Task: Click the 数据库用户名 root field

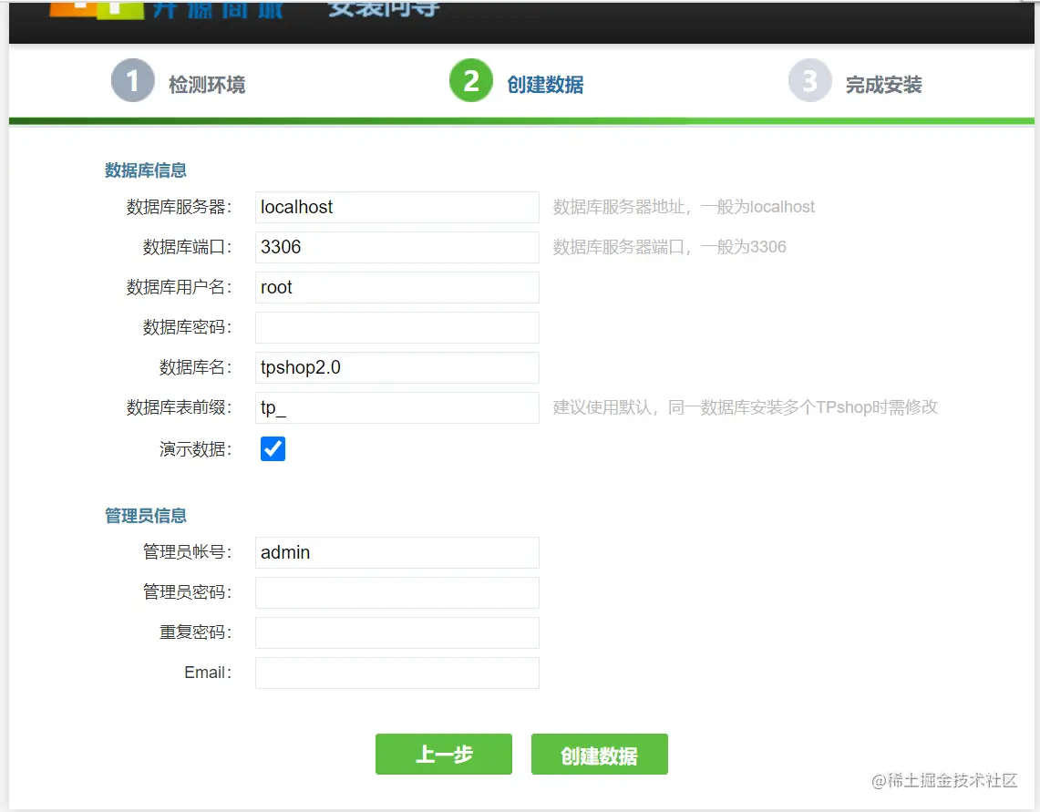Action: (x=397, y=287)
